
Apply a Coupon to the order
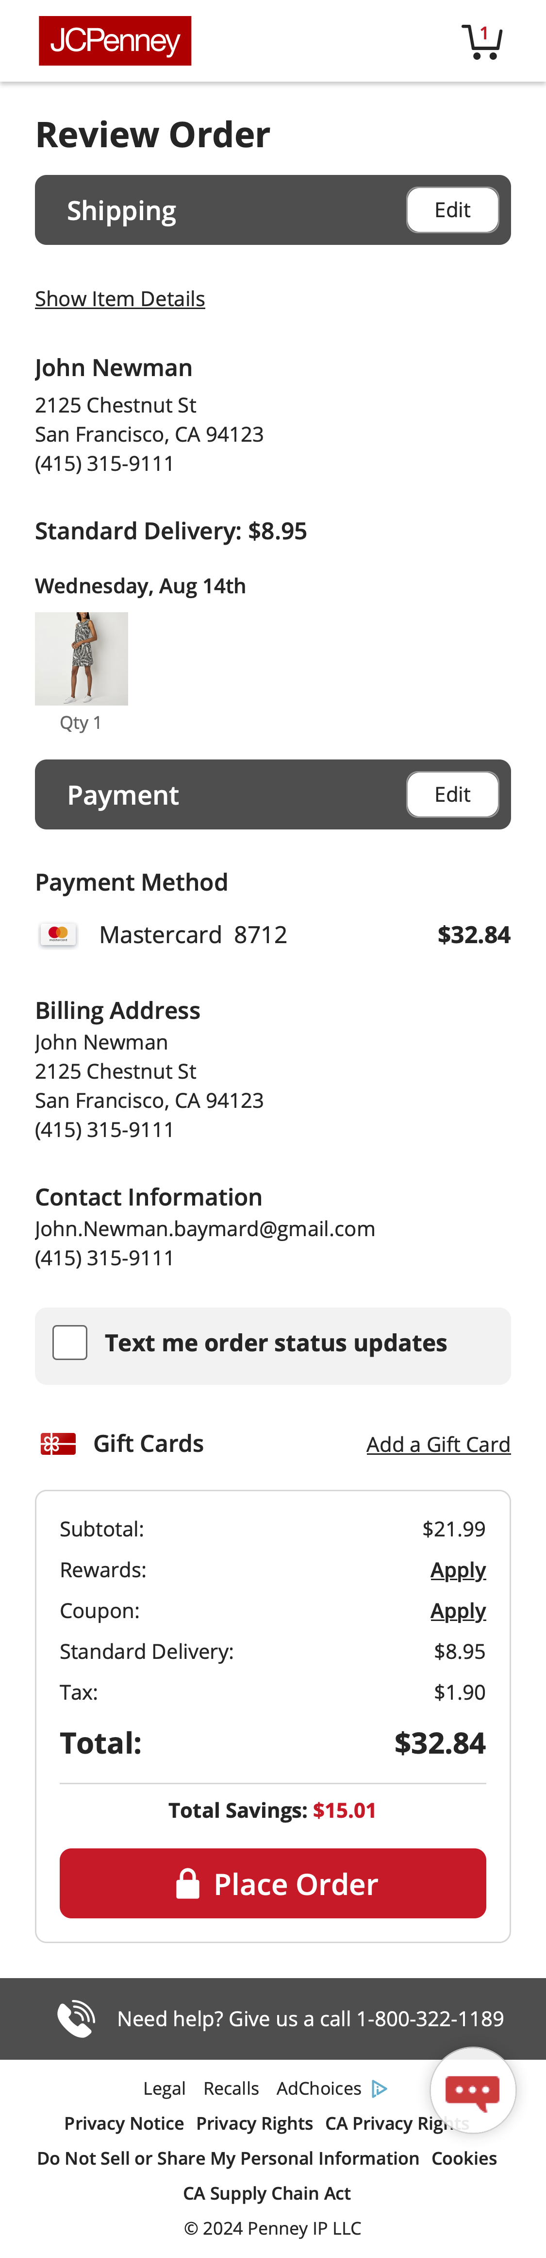459,1611
